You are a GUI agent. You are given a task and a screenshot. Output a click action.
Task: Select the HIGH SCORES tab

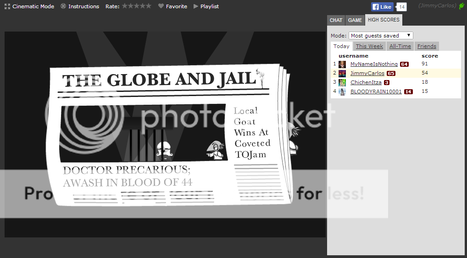coord(384,20)
